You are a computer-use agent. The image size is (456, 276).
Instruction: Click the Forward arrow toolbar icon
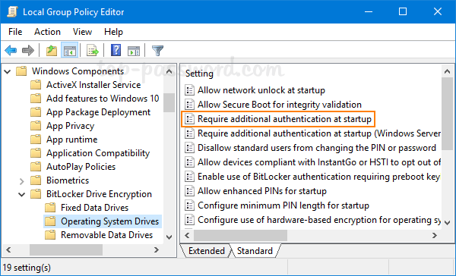(x=28, y=51)
